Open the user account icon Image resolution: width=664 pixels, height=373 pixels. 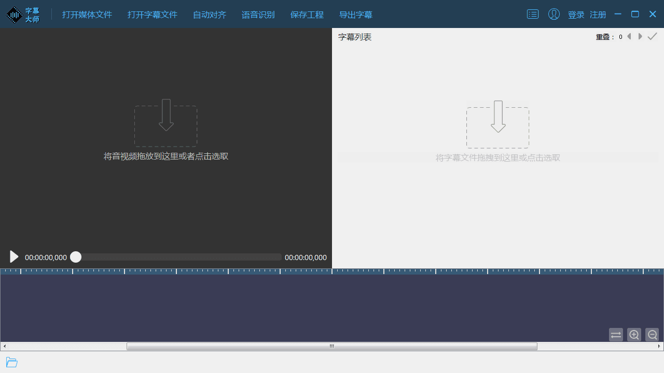point(554,14)
